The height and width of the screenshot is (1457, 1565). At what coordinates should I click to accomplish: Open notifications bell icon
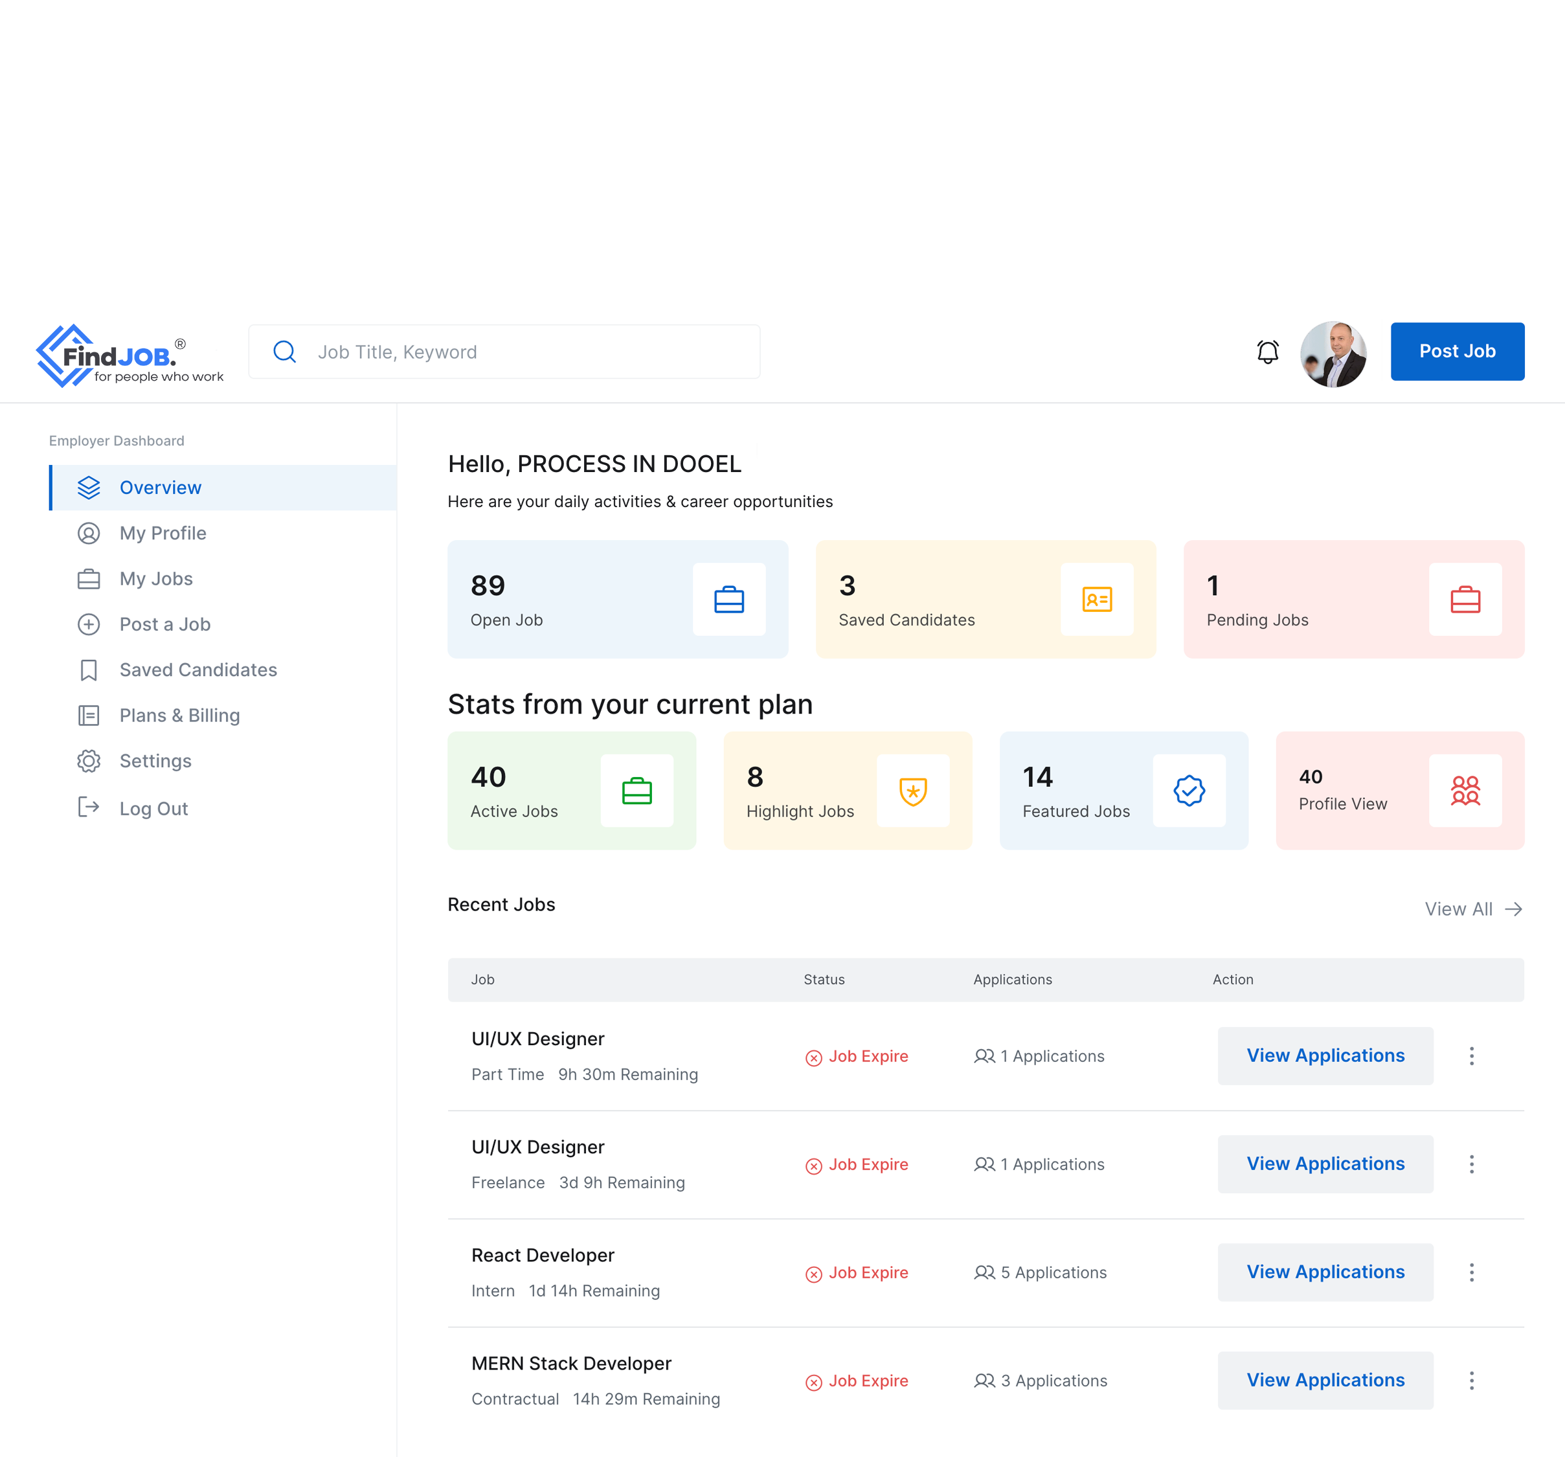tap(1267, 352)
